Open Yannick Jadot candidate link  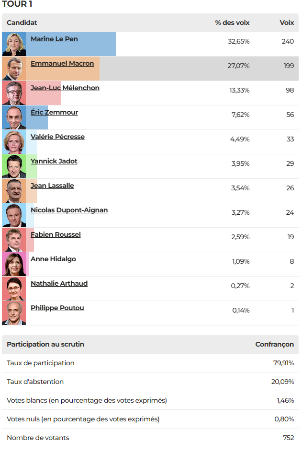(54, 161)
